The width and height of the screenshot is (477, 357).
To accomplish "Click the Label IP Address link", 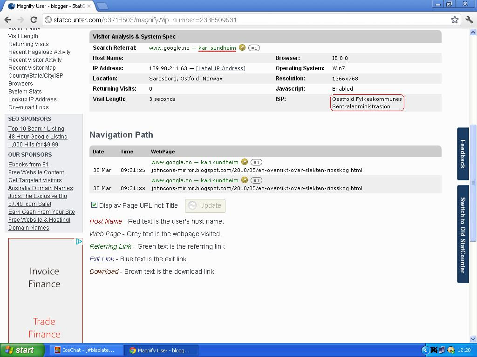I will coord(220,68).
